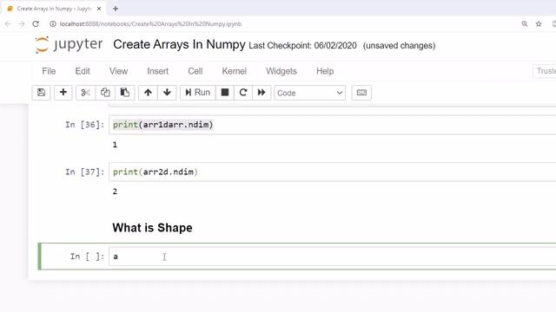The image size is (556, 312).
Task: Paste cells below icon
Action: click(125, 93)
